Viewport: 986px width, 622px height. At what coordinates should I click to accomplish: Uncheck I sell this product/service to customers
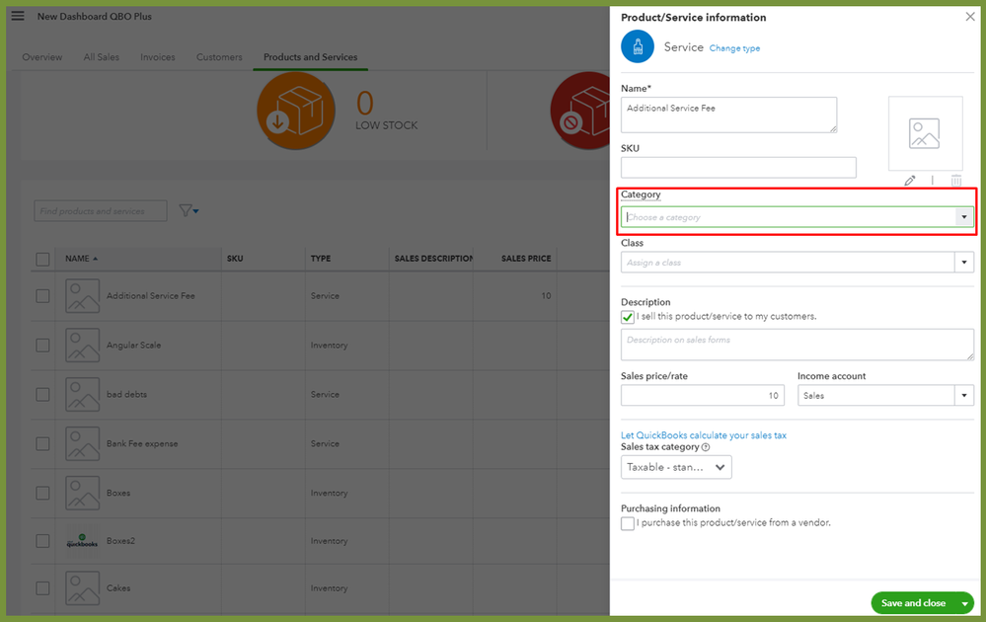point(628,317)
